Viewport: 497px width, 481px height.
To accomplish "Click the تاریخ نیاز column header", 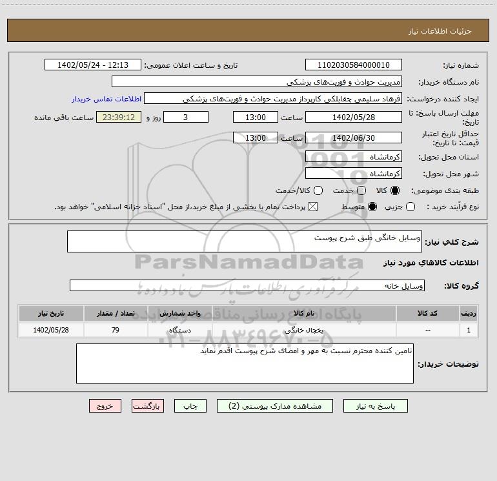I will coord(51,314).
